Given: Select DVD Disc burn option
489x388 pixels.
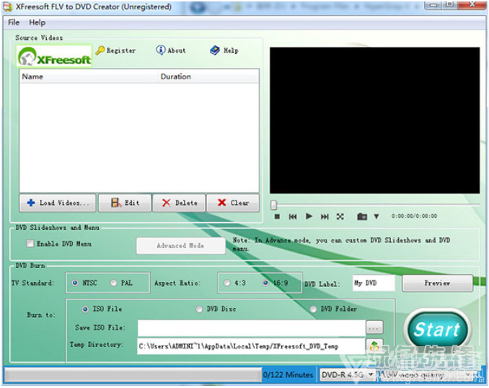Looking at the screenshot, I should click(199, 309).
